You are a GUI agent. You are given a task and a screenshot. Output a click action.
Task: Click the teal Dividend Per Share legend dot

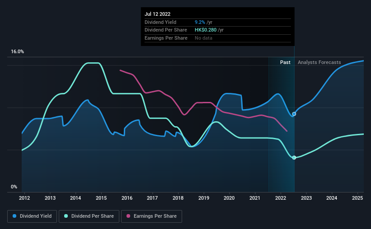tap(66, 216)
